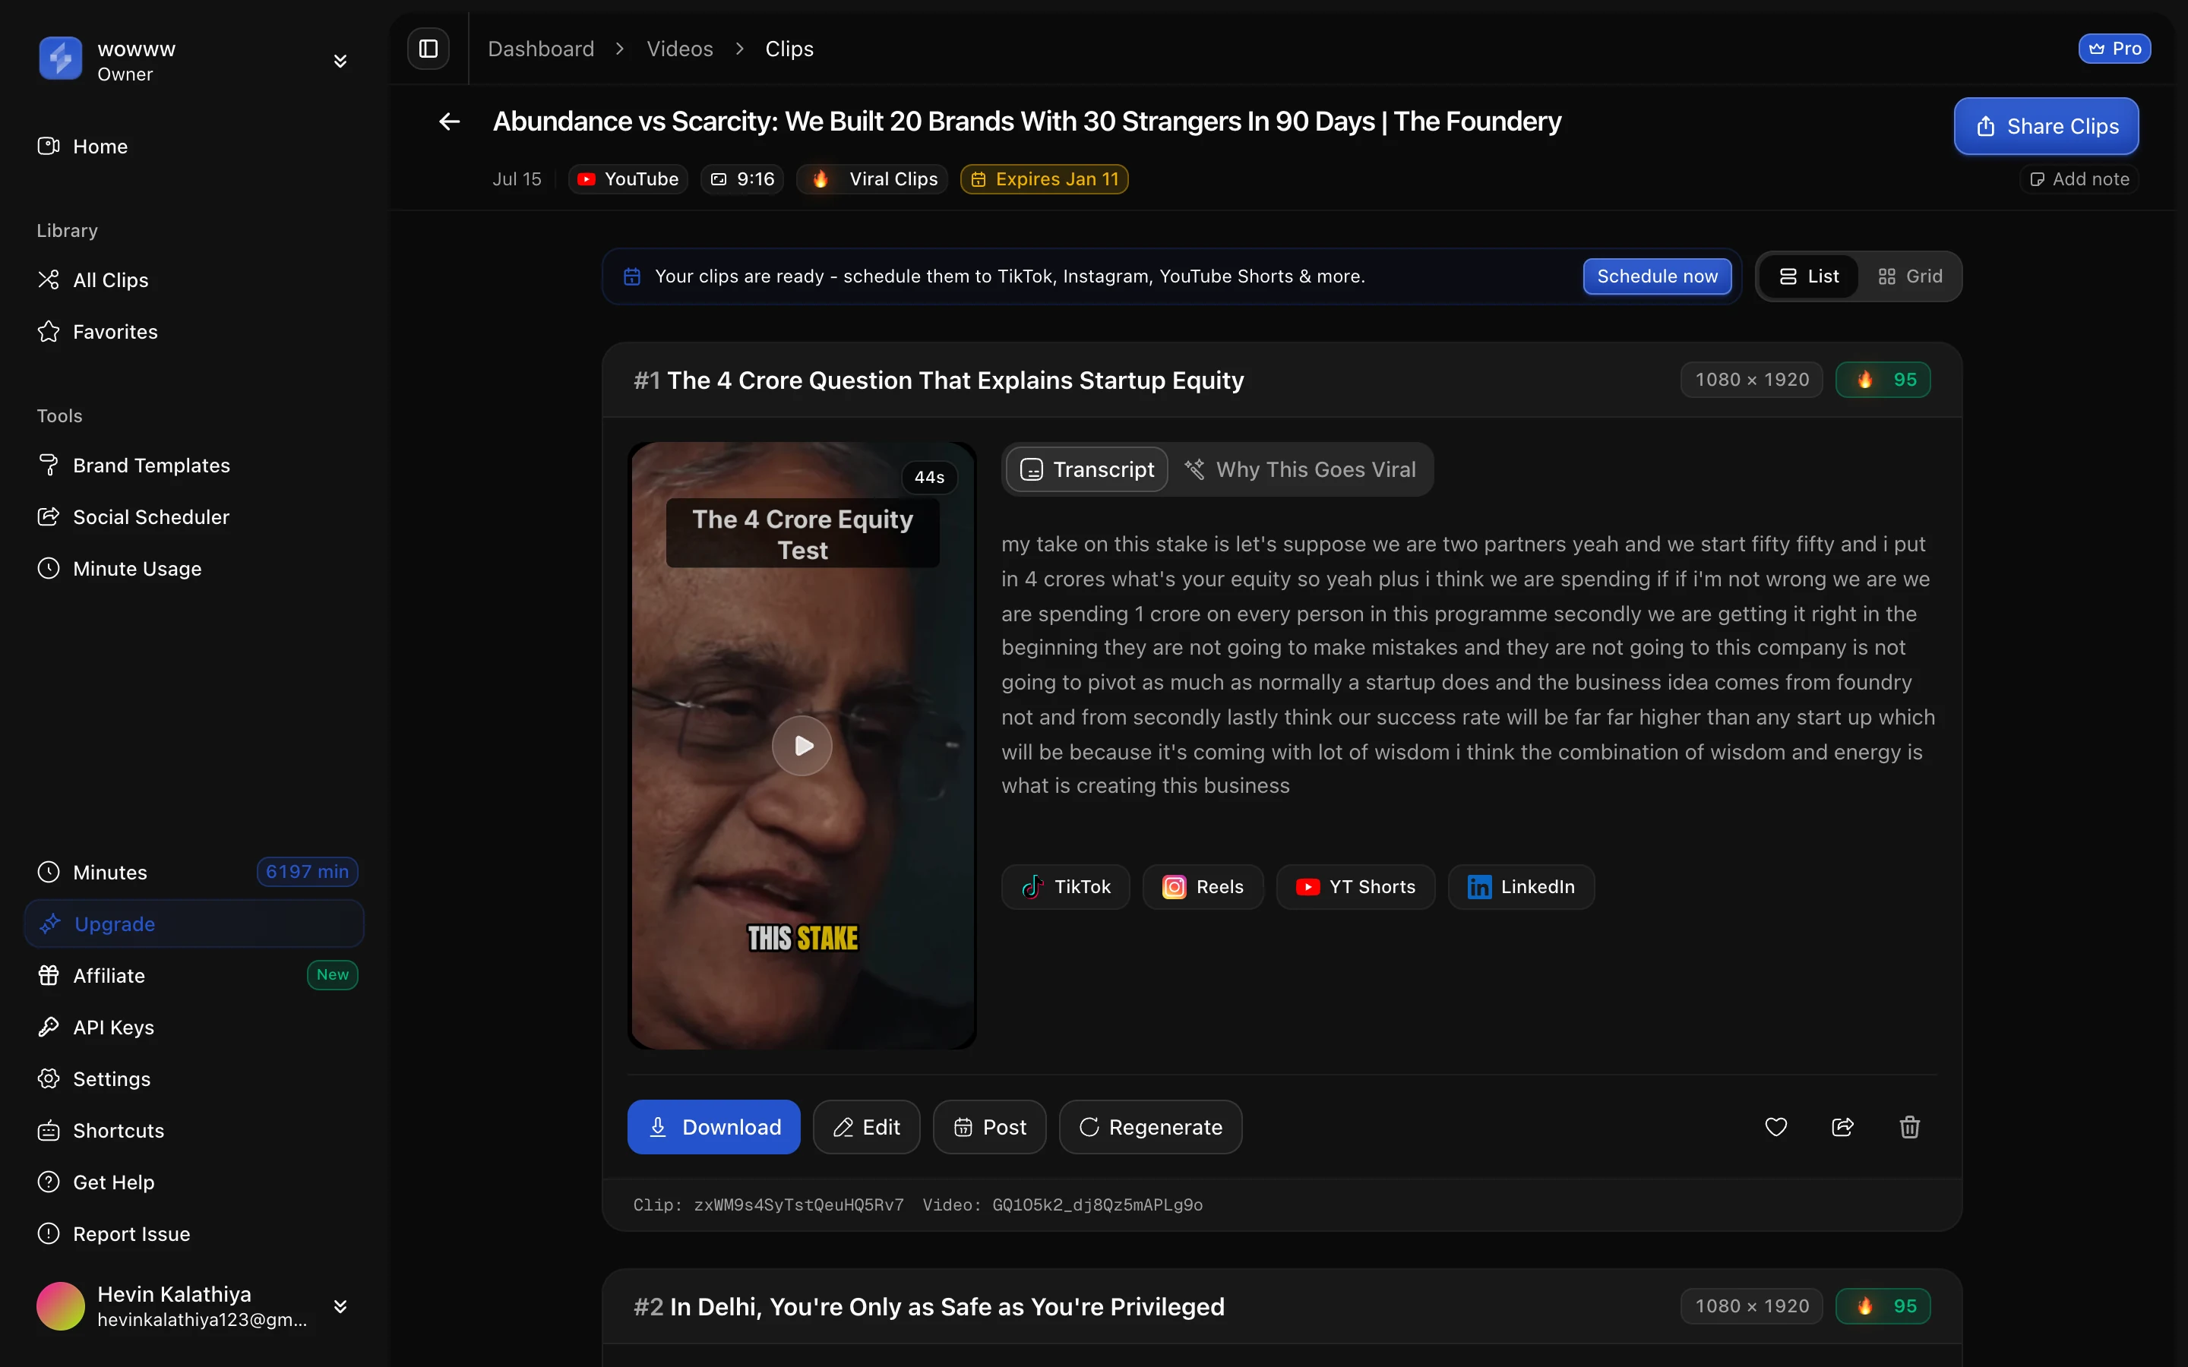Expand the wowww workspace switcher
This screenshot has width=2188, height=1367.
click(340, 61)
